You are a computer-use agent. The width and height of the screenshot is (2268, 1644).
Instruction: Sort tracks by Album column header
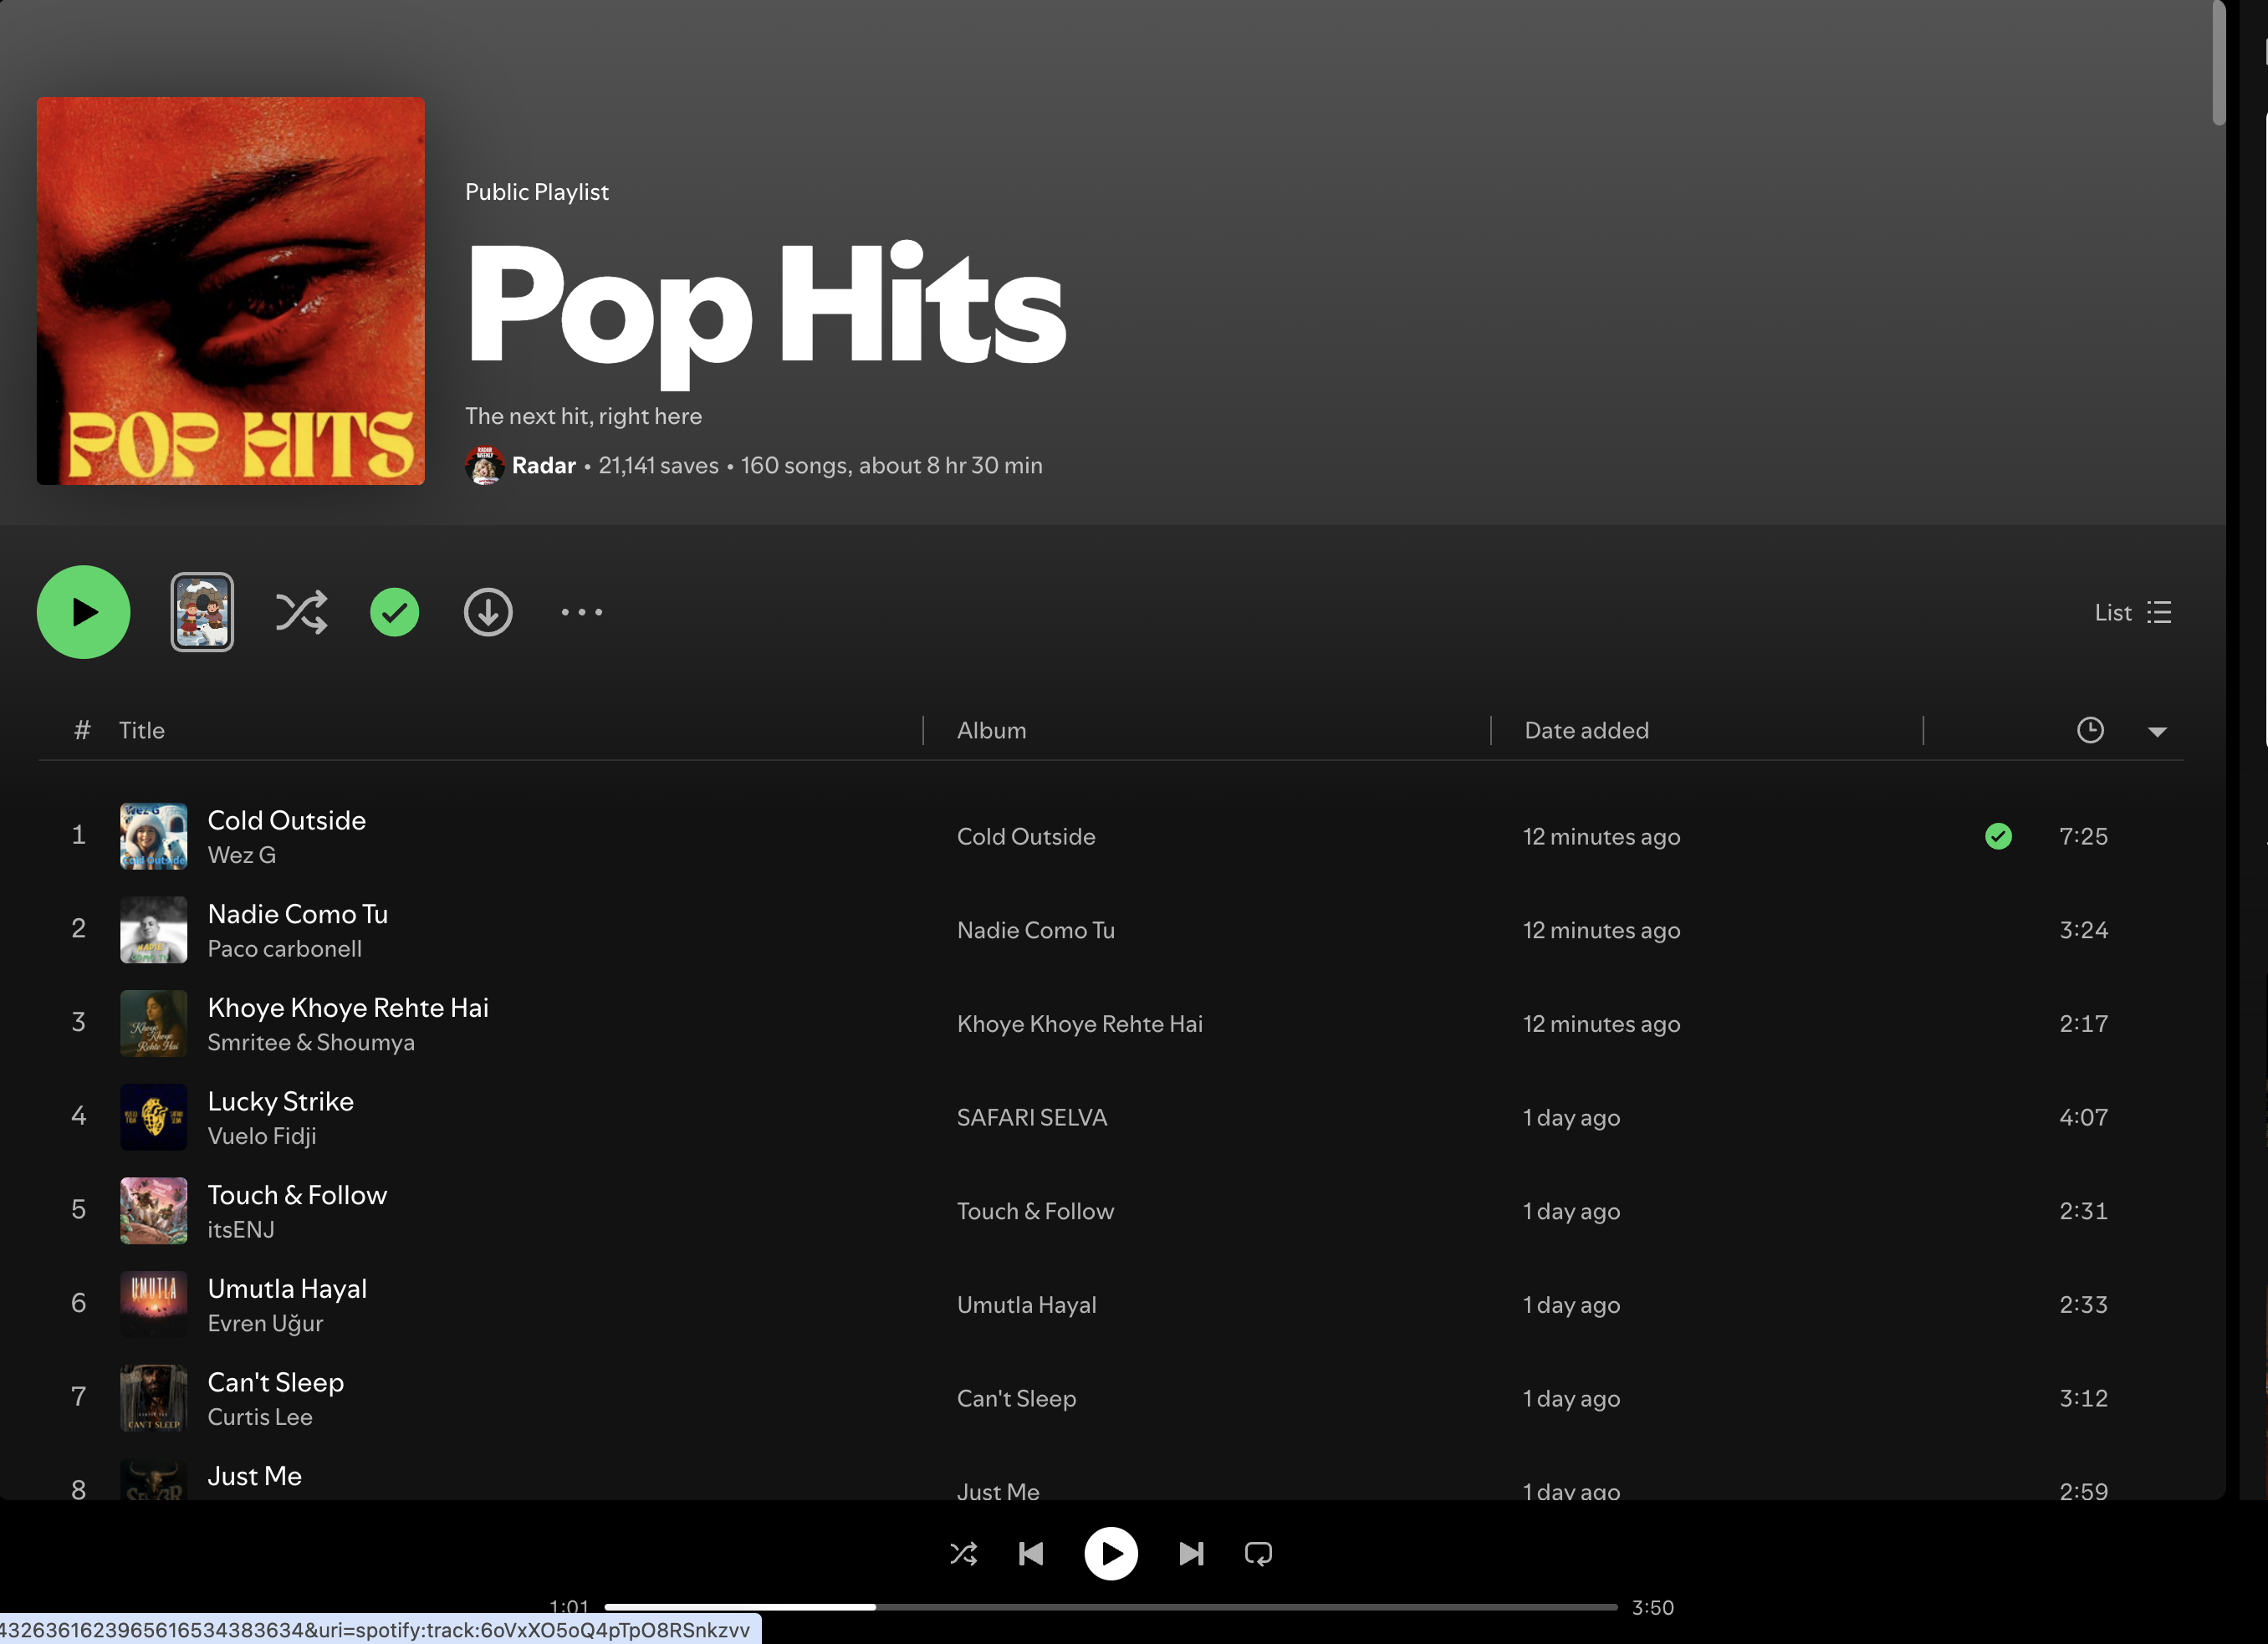click(x=991, y=730)
